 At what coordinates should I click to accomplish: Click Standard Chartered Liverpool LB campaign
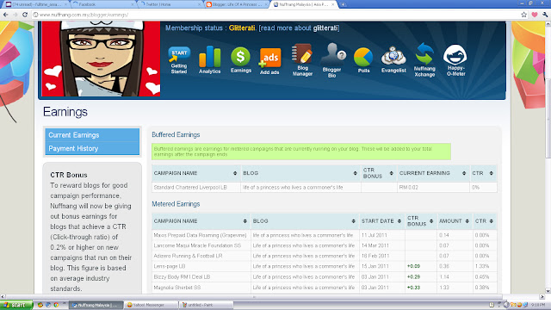190,188
